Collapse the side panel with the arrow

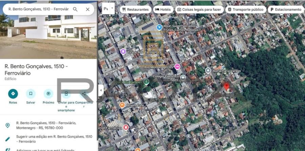pos(101,90)
